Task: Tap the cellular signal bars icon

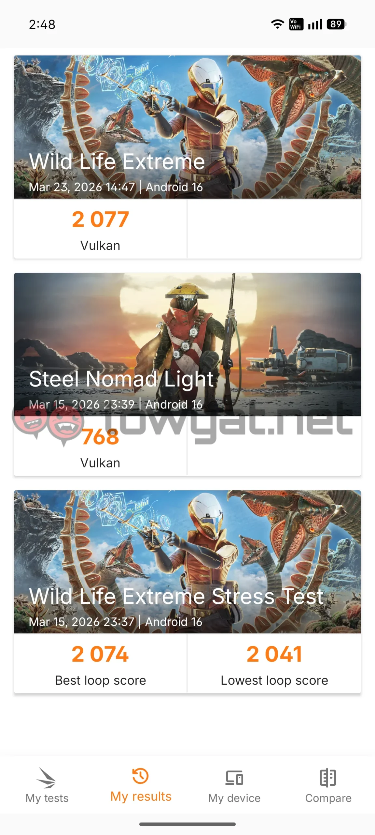Action: point(315,24)
